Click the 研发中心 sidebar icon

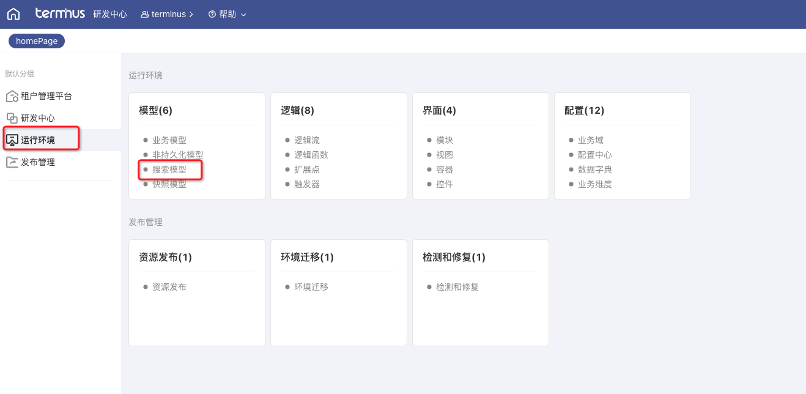coord(12,118)
